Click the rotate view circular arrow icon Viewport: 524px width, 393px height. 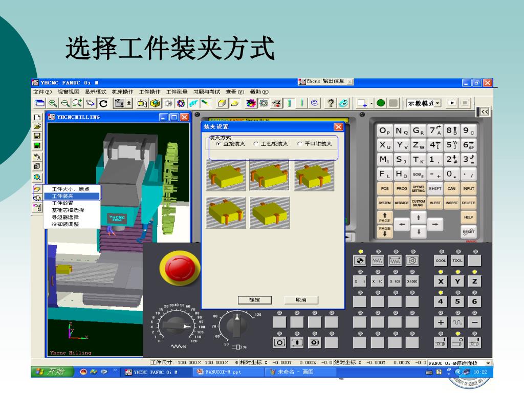pos(103,103)
